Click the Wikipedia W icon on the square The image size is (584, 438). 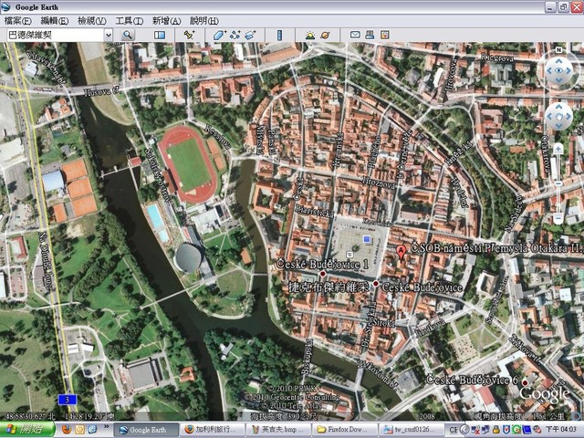tap(349, 255)
